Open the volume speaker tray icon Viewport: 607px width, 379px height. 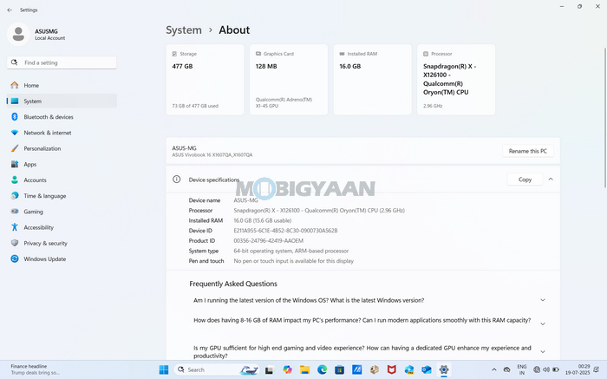(546, 369)
